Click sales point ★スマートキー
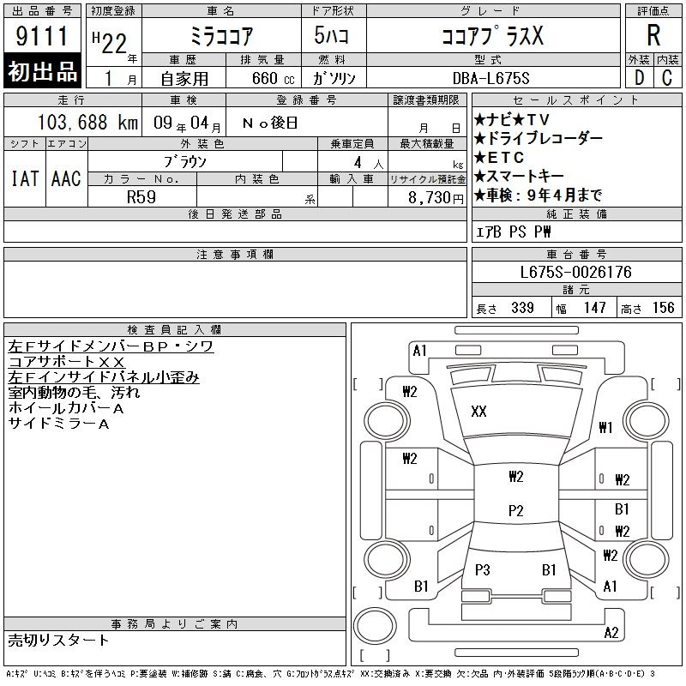 point(519,176)
